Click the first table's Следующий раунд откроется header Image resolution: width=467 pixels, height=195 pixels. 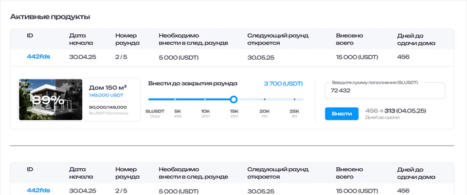point(278,39)
